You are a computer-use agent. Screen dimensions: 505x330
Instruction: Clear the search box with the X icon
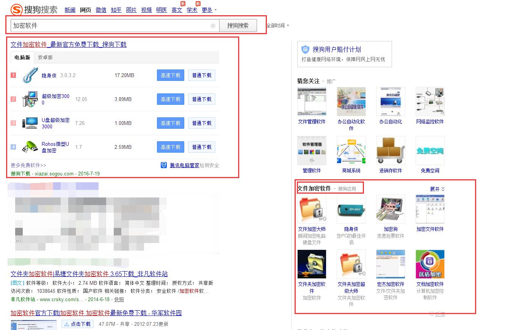(x=213, y=26)
